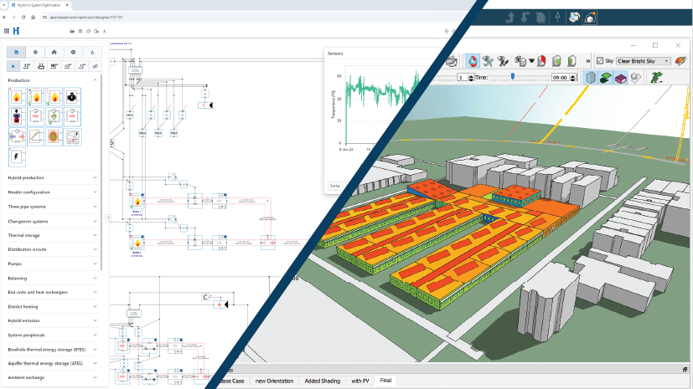The image size is (693, 389).
Task: Collapse the Production section
Action: point(95,80)
